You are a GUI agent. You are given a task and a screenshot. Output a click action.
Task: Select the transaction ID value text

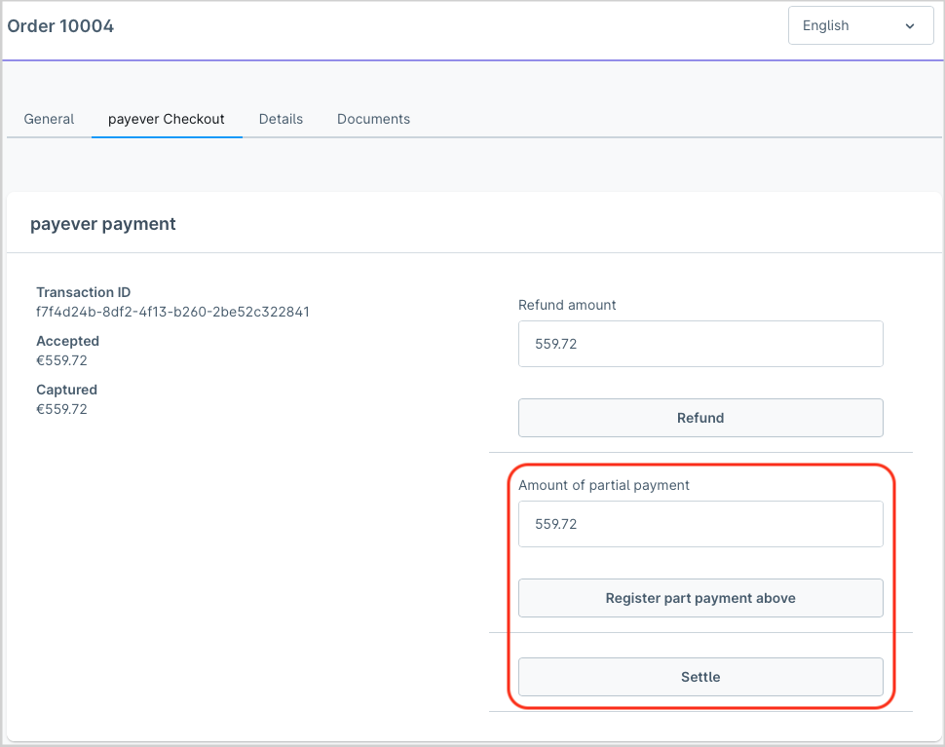point(173,312)
